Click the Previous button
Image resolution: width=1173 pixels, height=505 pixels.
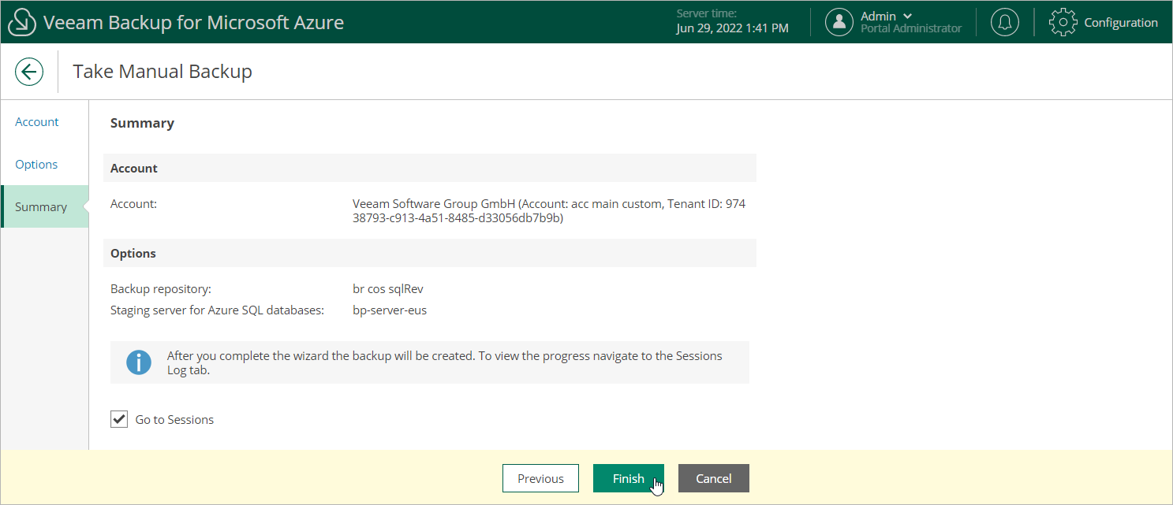(x=540, y=478)
